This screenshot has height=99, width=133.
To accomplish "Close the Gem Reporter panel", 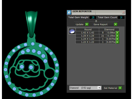I will tap(123, 12).
